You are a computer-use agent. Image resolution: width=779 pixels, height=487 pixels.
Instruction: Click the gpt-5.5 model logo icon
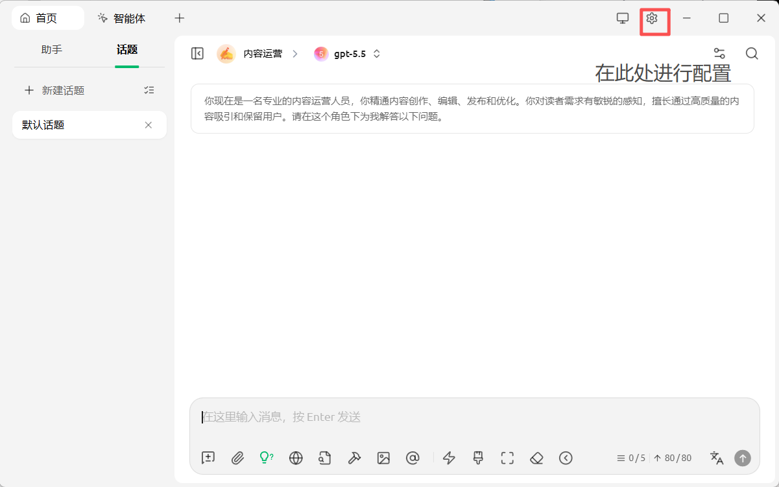tap(321, 54)
